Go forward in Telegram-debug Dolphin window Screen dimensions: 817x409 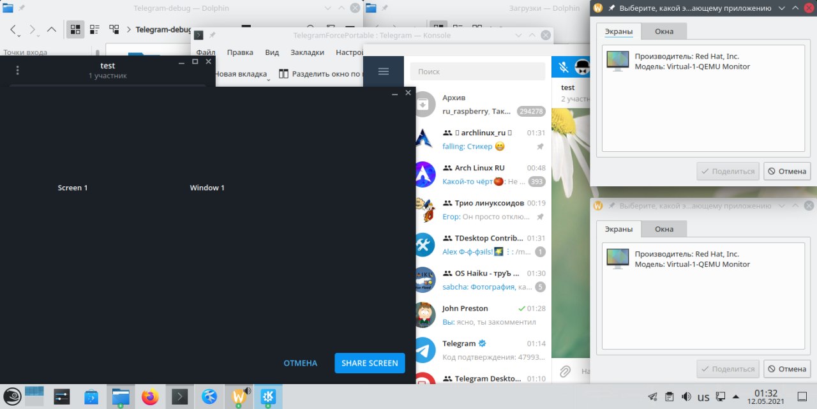coord(33,29)
